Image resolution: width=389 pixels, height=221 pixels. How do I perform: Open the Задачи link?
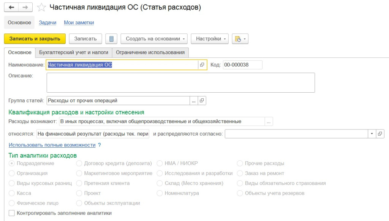coord(47,22)
